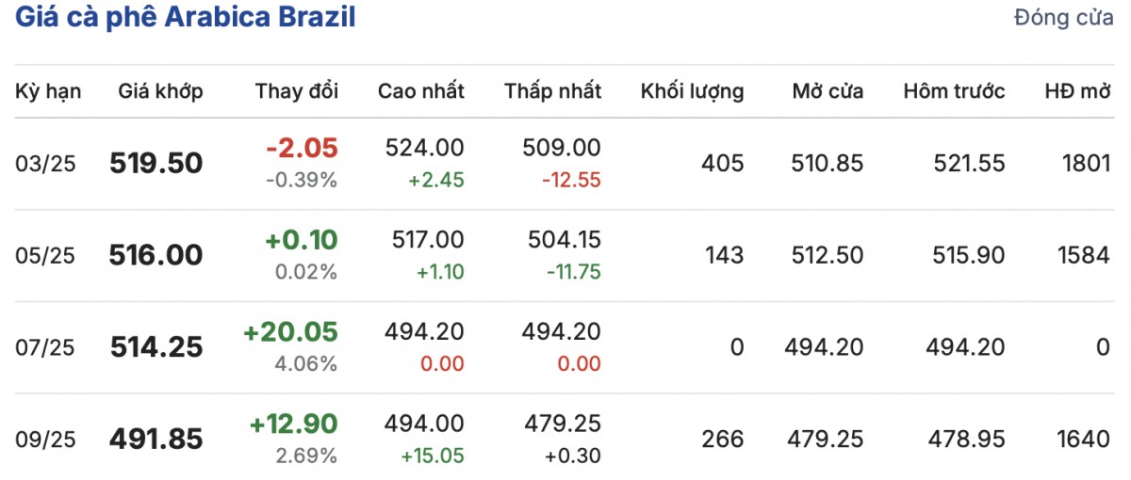The height and width of the screenshot is (480, 1131).
Task: Click the 491.85 matched price
Action: click(x=156, y=439)
